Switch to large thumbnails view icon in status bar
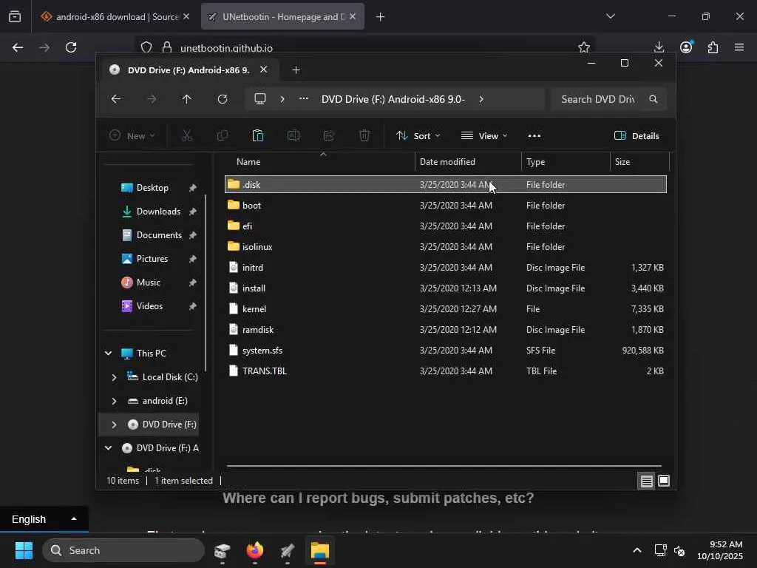Screen dimensions: 757x568 tap(664, 481)
